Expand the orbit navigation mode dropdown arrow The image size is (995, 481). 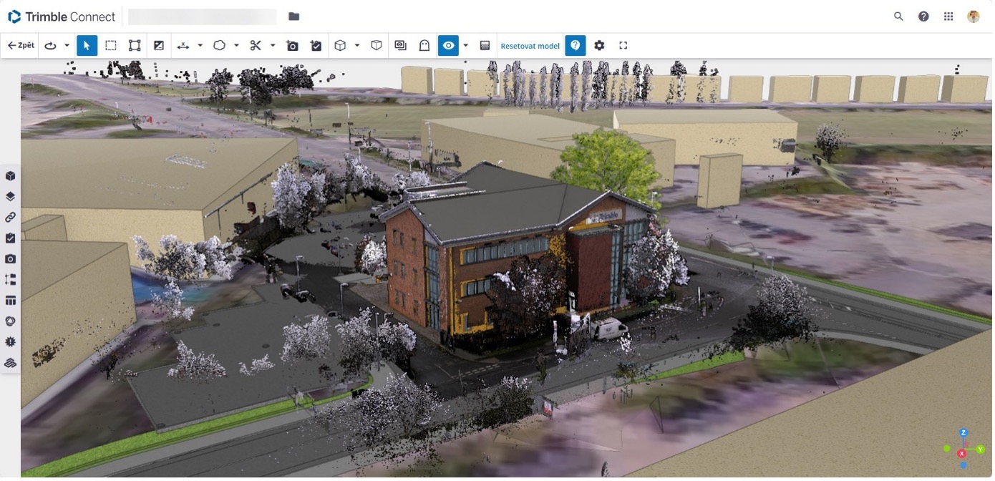point(67,46)
